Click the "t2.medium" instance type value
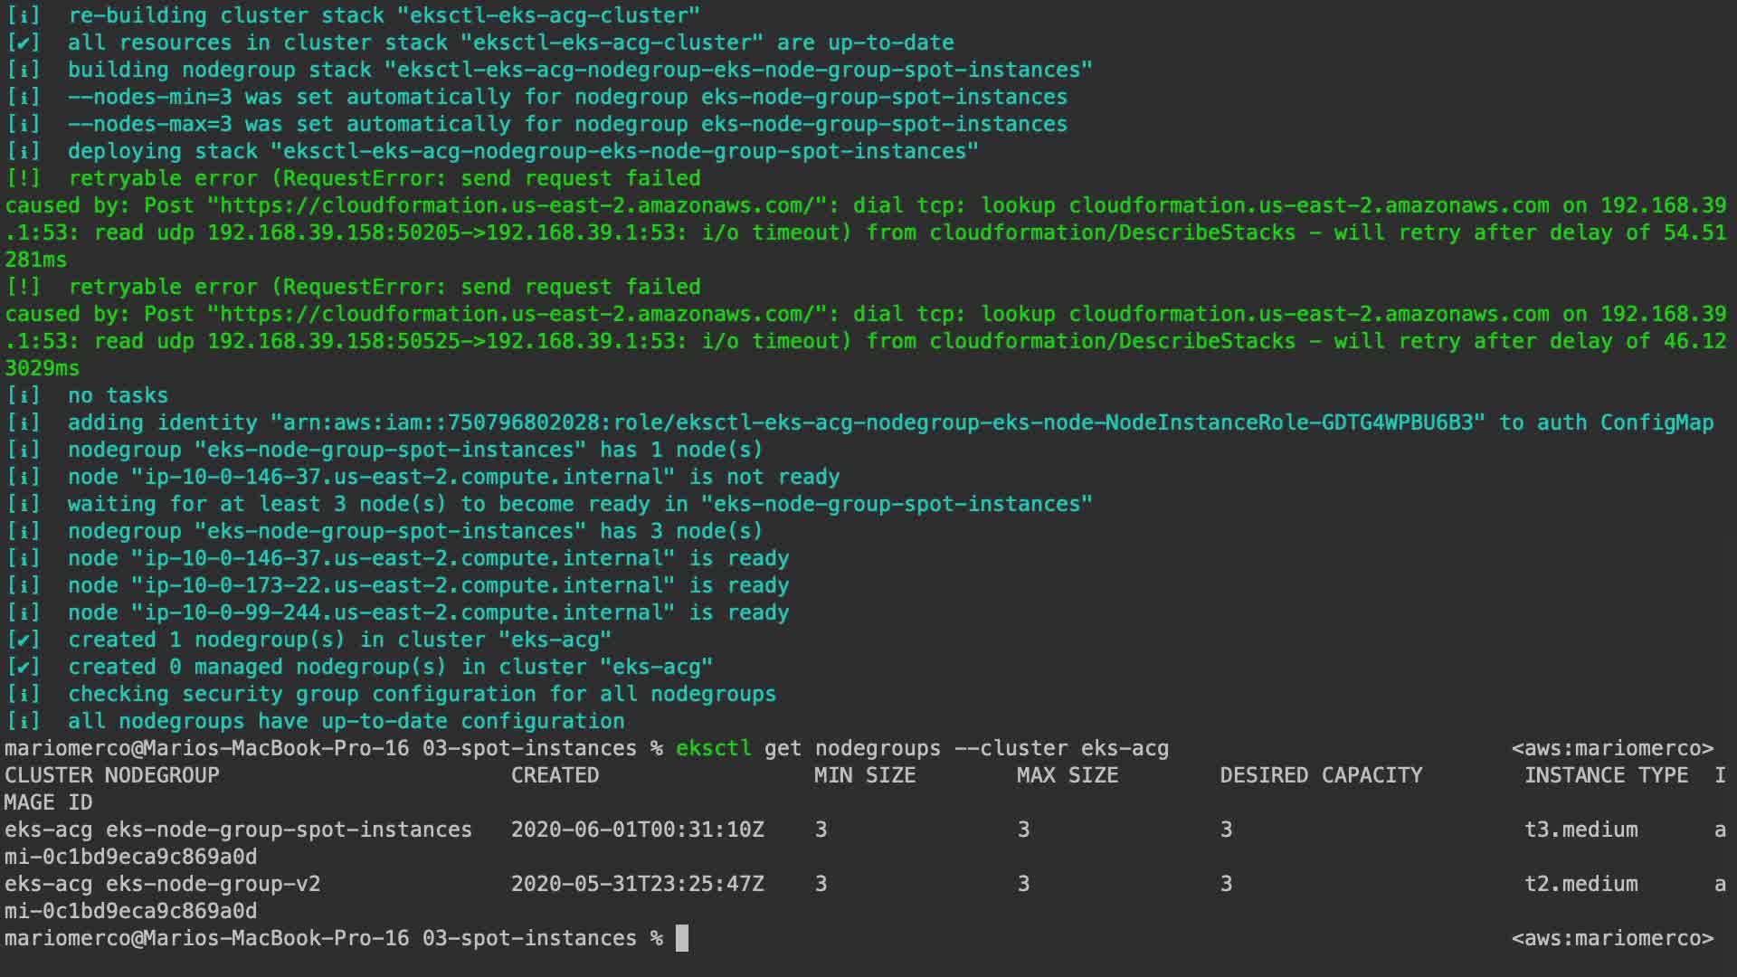This screenshot has width=1737, height=977. click(x=1580, y=884)
